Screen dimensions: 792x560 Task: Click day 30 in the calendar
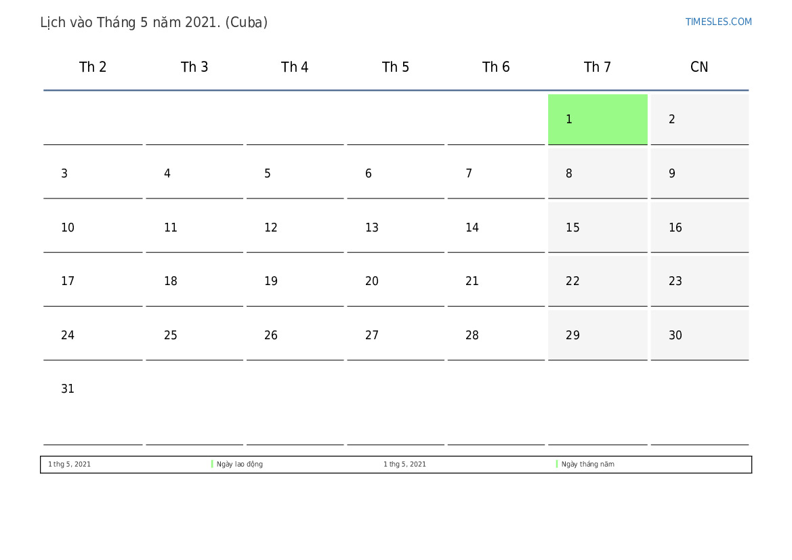(x=700, y=335)
